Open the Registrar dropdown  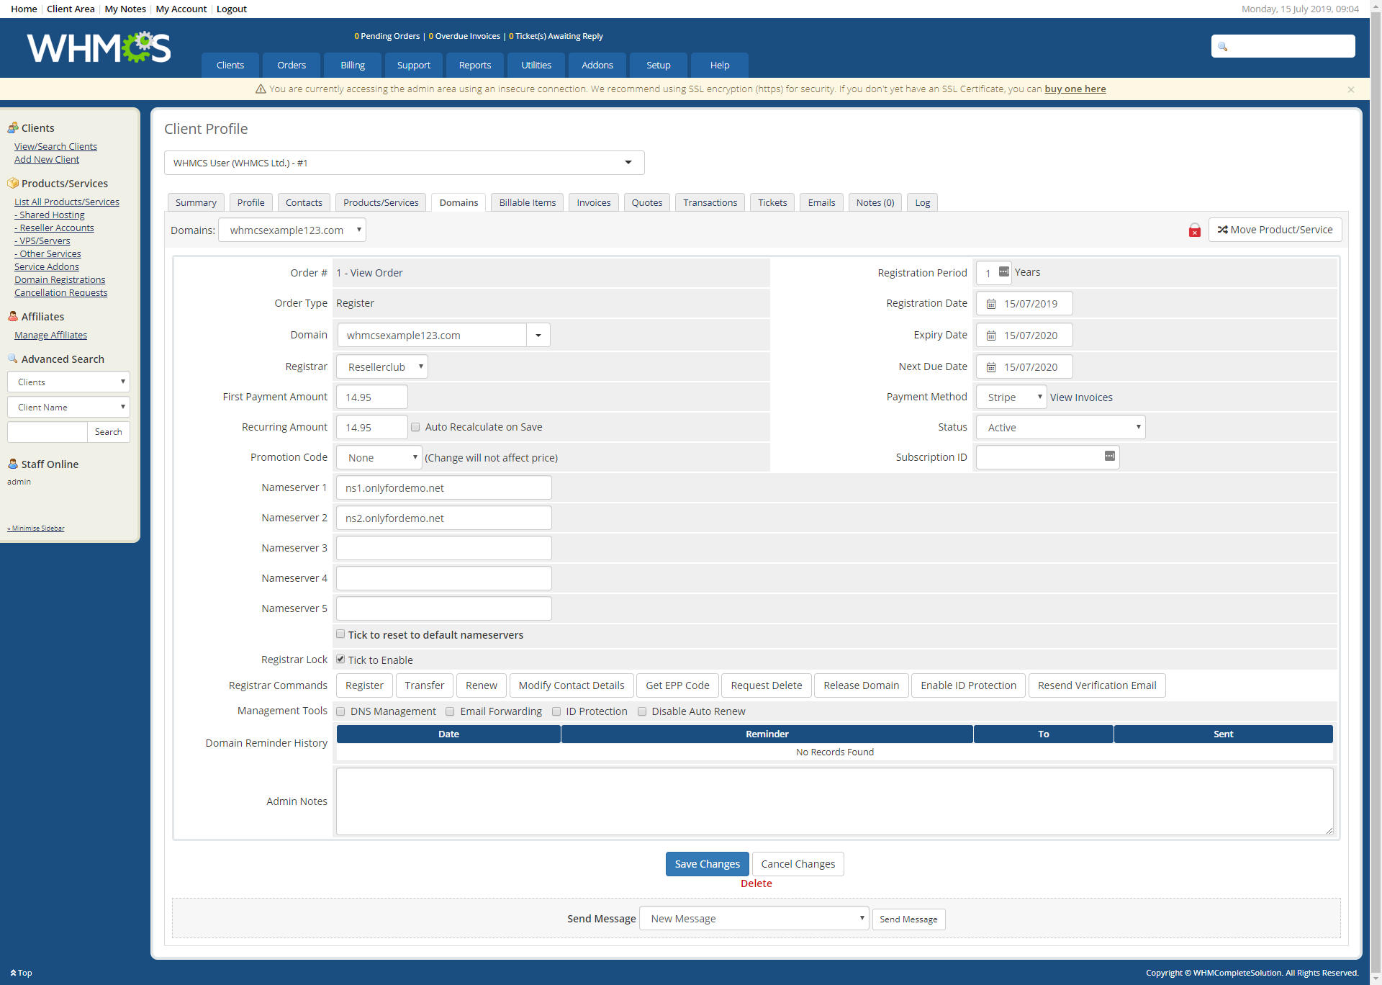click(x=382, y=367)
